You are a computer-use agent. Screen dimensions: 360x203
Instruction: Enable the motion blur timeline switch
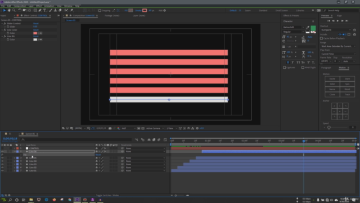[159, 140]
